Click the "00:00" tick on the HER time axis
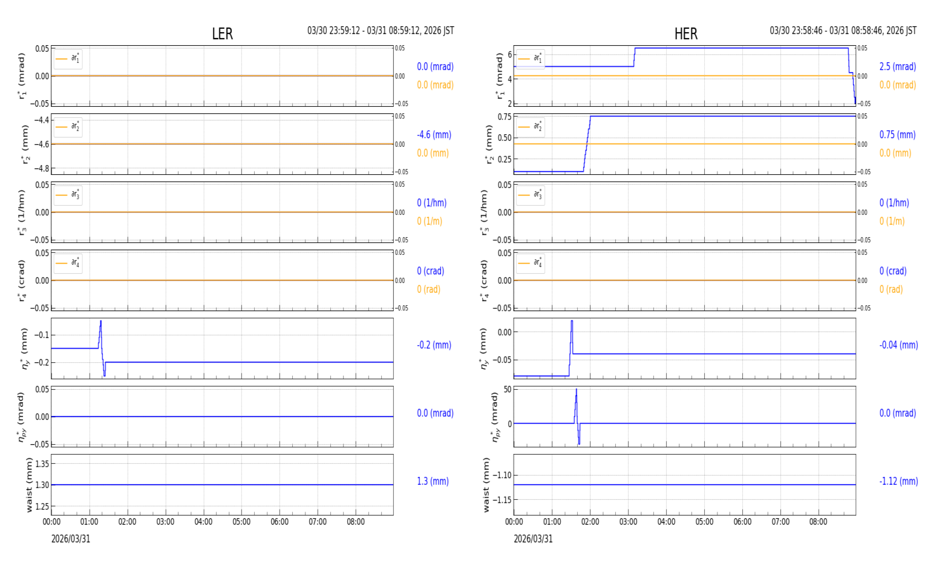 pos(514,522)
